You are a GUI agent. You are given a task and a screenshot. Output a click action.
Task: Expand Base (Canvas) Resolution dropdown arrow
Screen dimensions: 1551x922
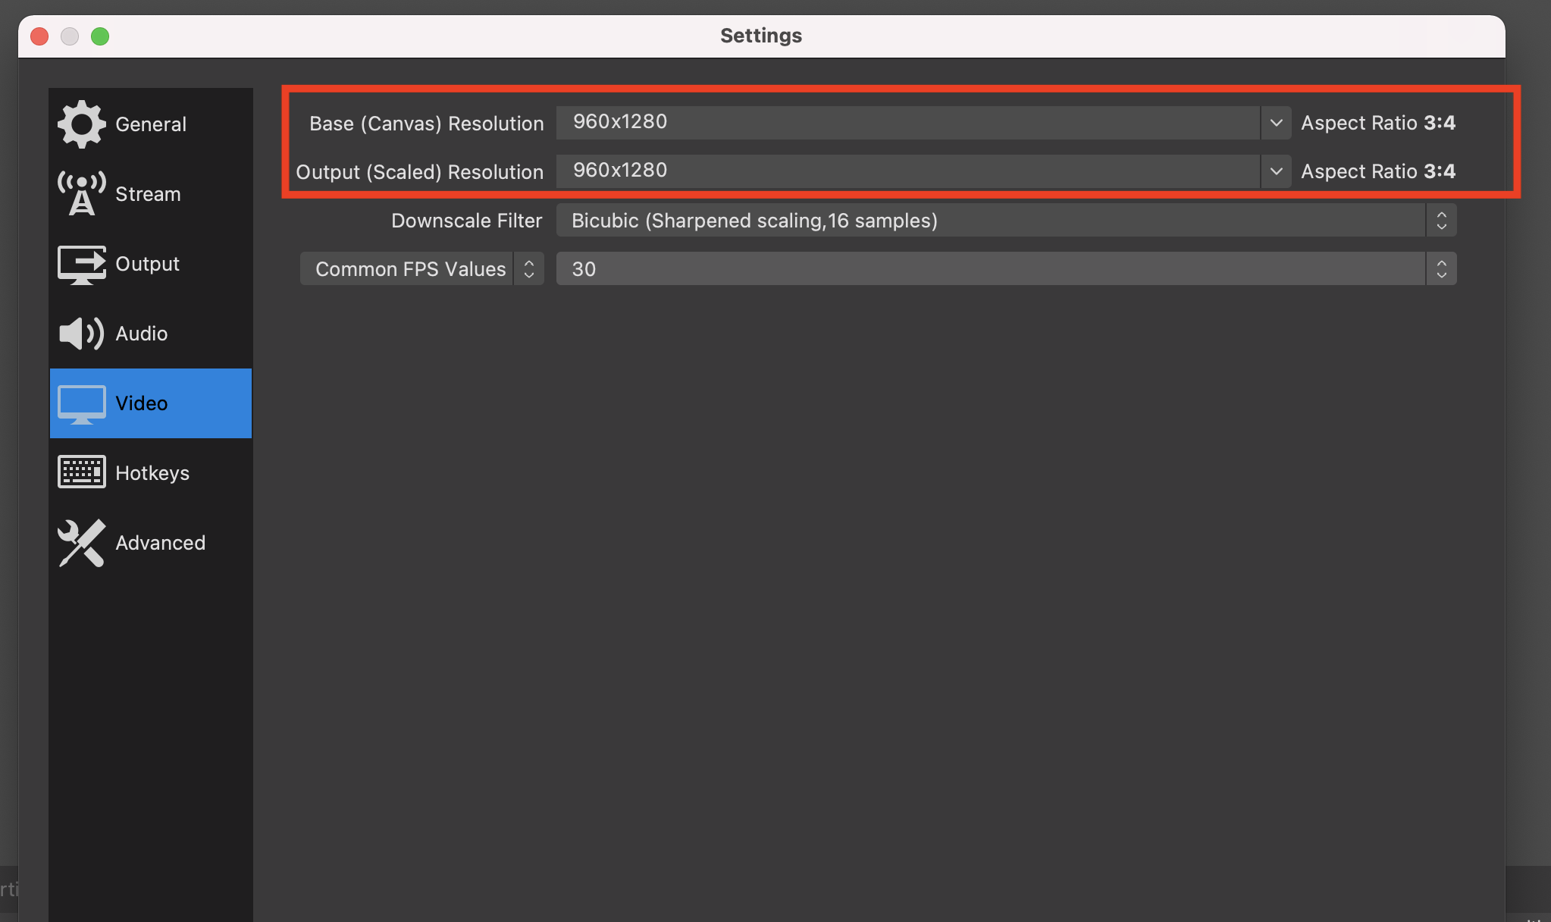click(1276, 123)
